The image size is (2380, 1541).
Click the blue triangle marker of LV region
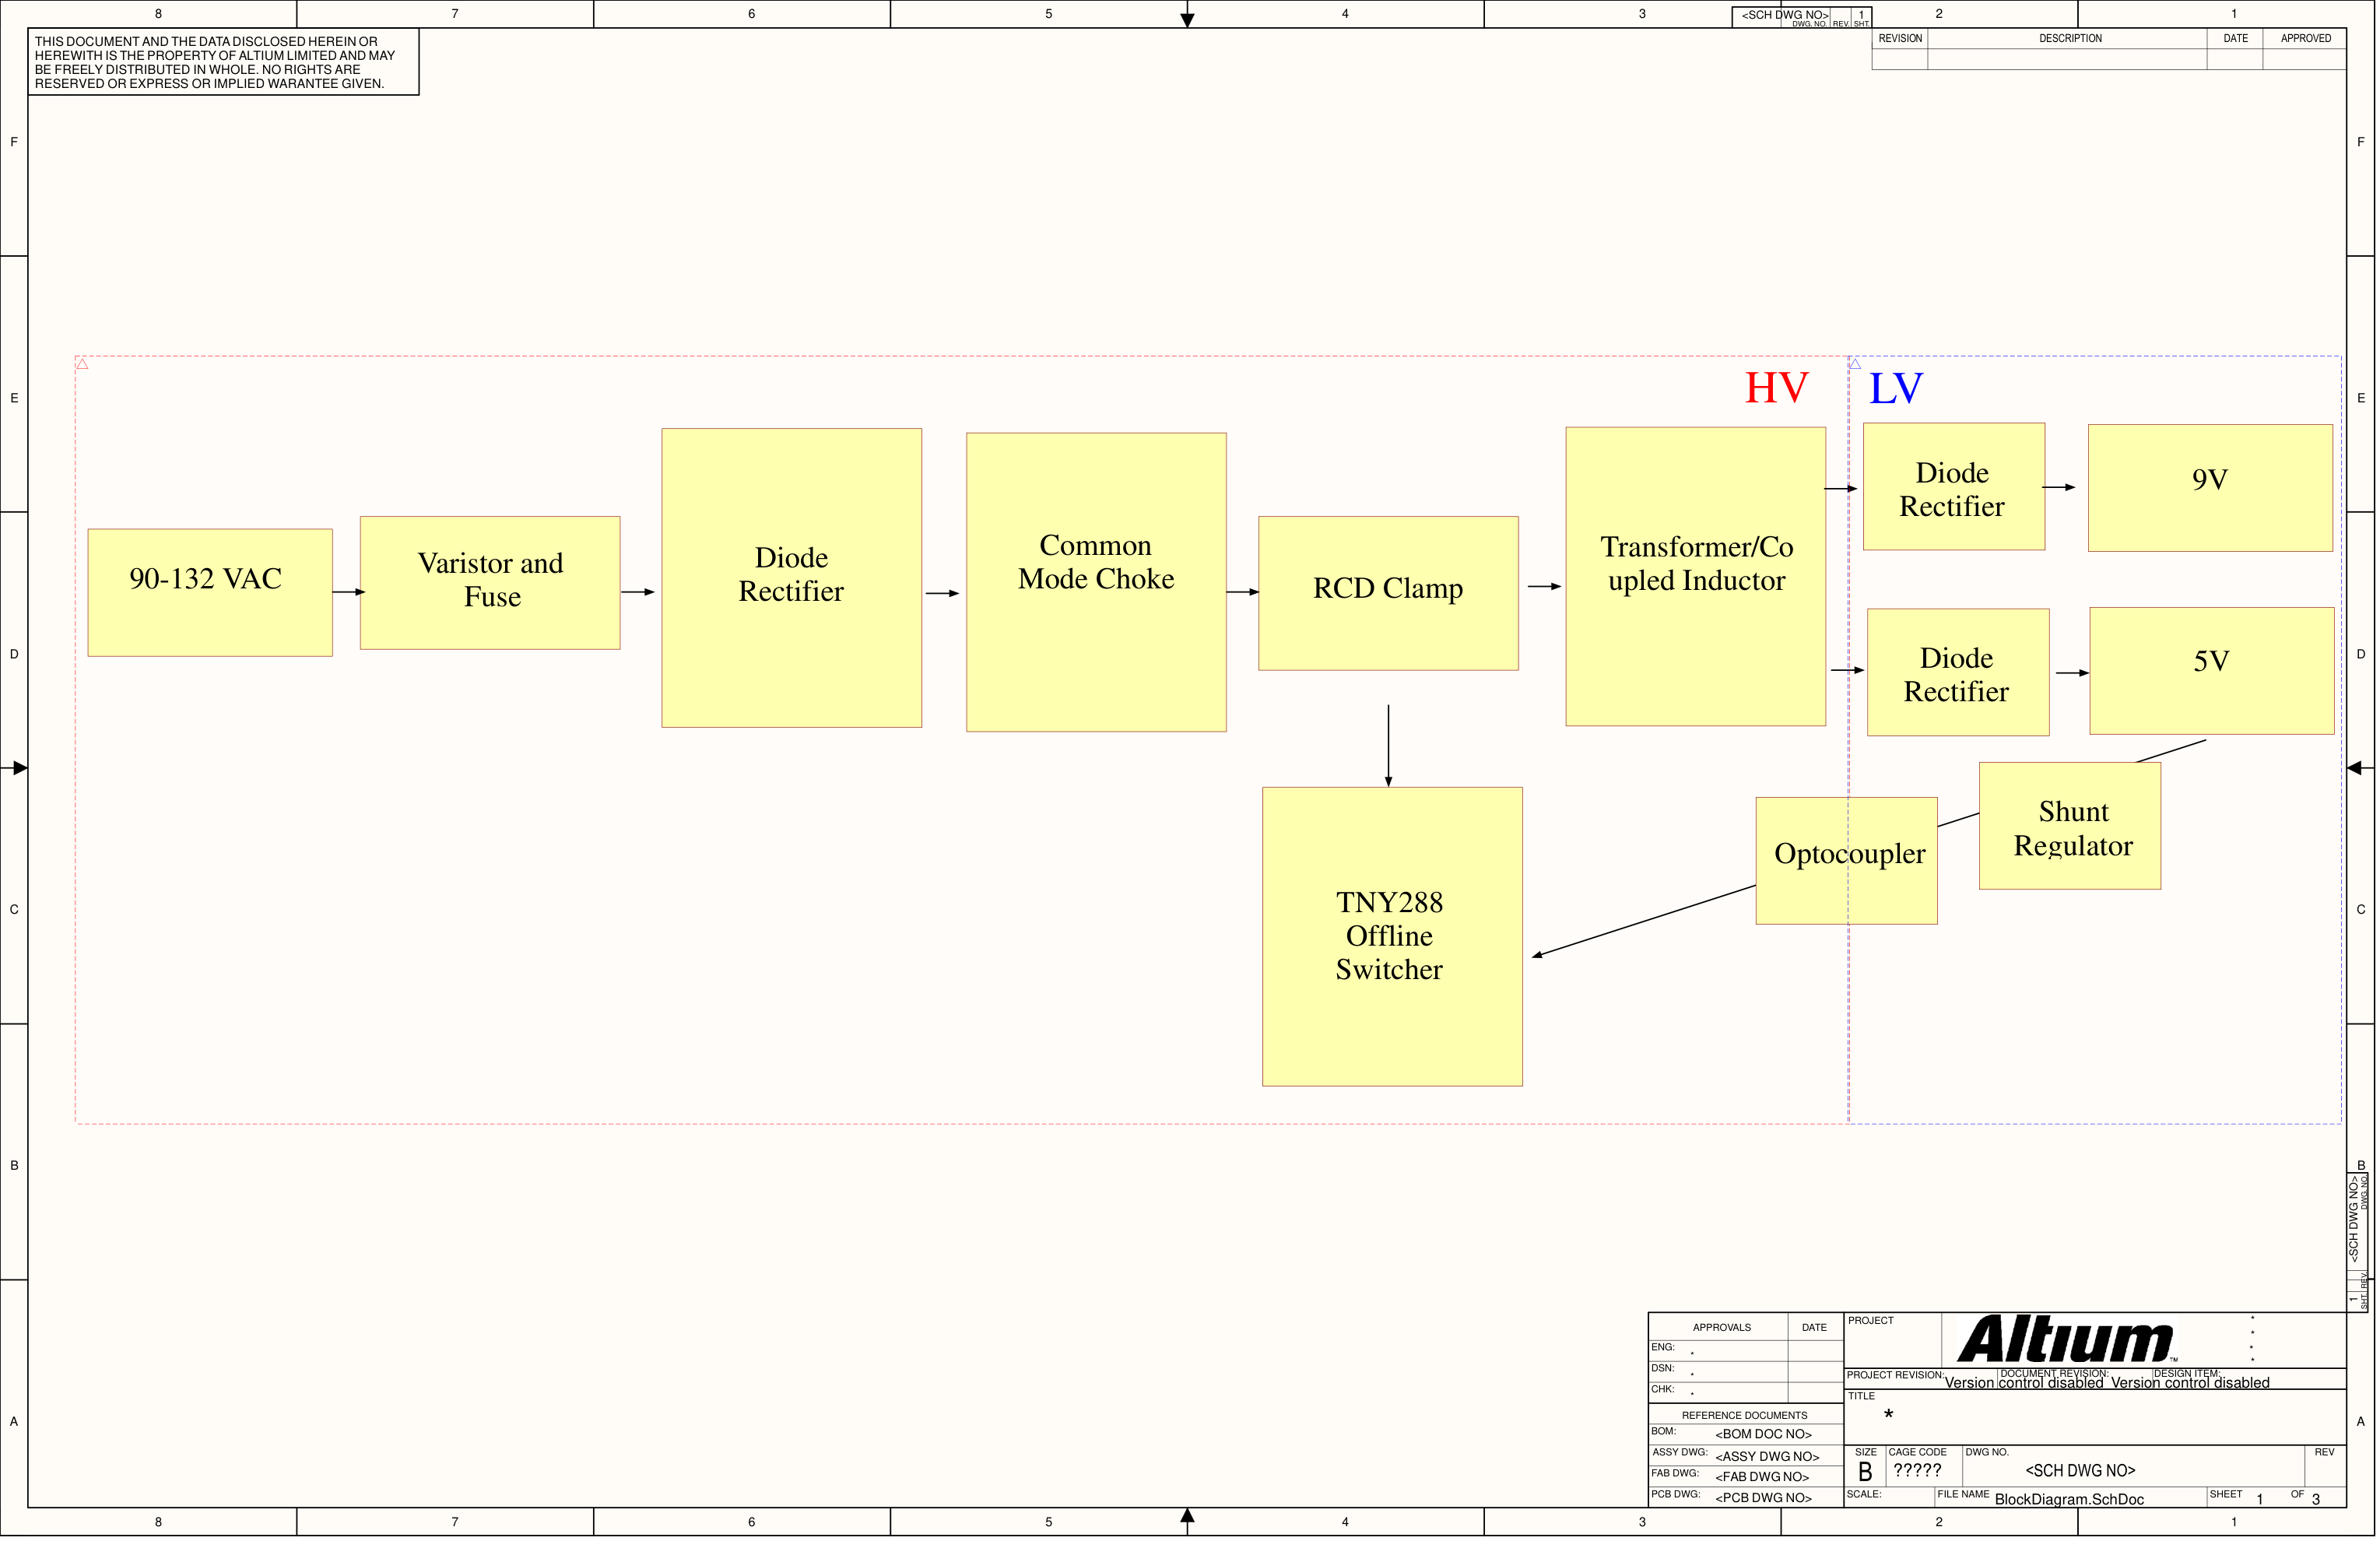[1854, 364]
